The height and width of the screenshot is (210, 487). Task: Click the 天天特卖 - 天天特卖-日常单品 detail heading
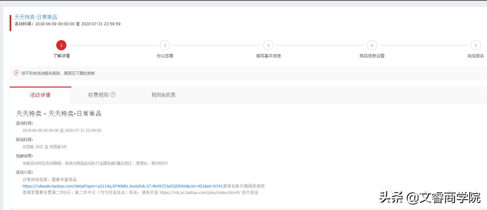tap(58, 113)
